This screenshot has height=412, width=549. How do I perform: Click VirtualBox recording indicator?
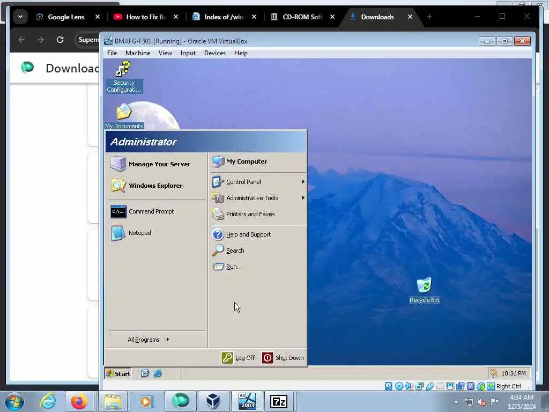tap(460, 386)
